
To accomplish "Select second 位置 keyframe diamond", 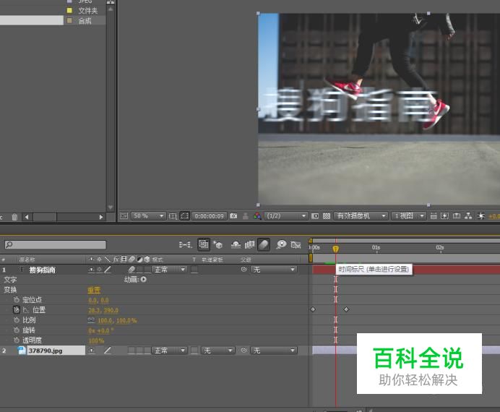I will tap(346, 309).
